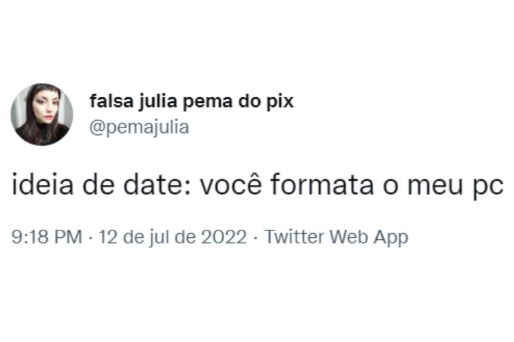
Task: Click the year 2022 in the timestamp line
Action: click(224, 236)
